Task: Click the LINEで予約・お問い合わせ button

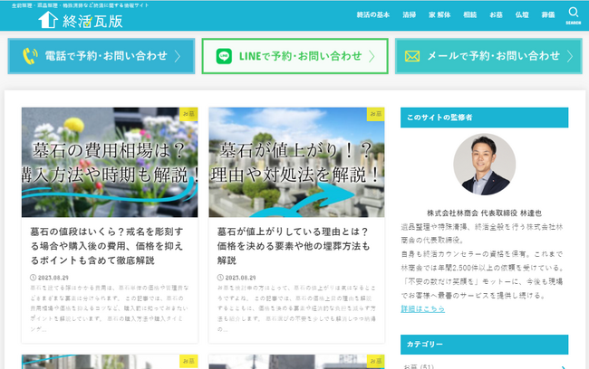Action: pos(294,56)
